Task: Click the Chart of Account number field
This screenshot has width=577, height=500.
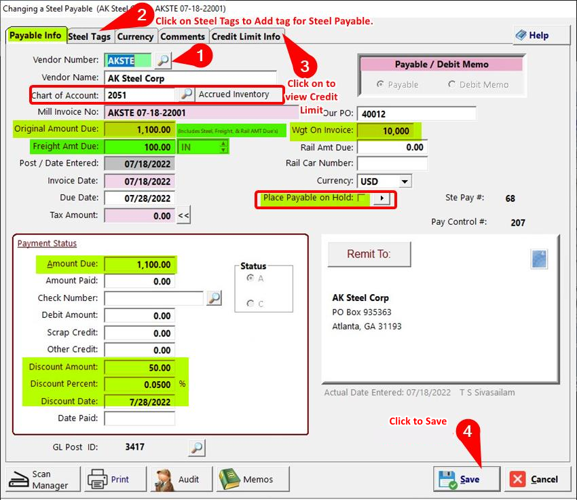Action: [x=140, y=95]
